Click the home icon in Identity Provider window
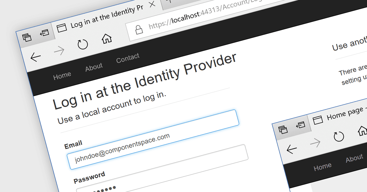Image resolution: width=367 pixels, height=192 pixels. [x=106, y=38]
